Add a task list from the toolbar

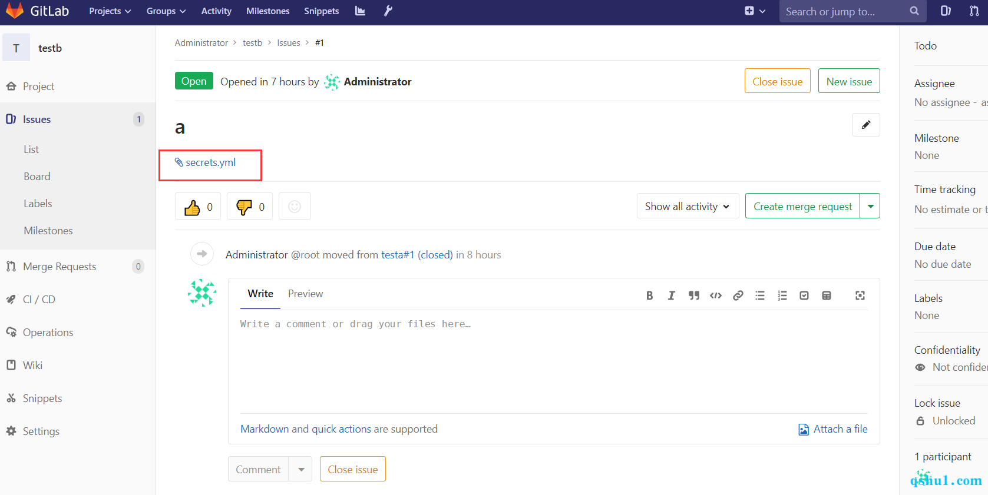point(804,295)
